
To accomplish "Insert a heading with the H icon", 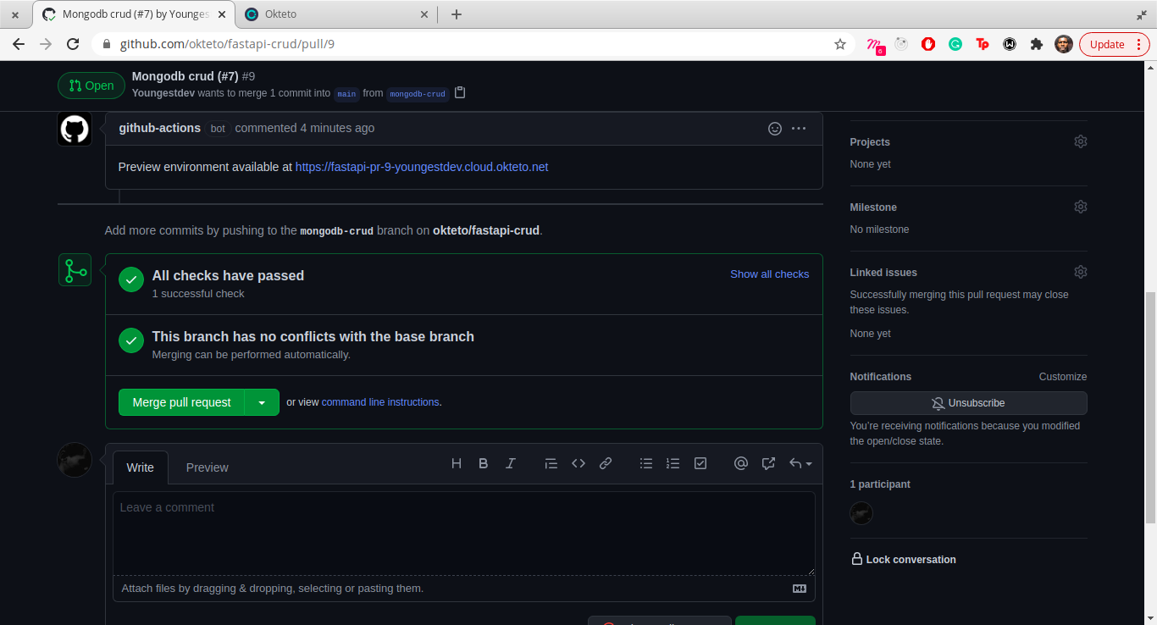I will (457, 463).
